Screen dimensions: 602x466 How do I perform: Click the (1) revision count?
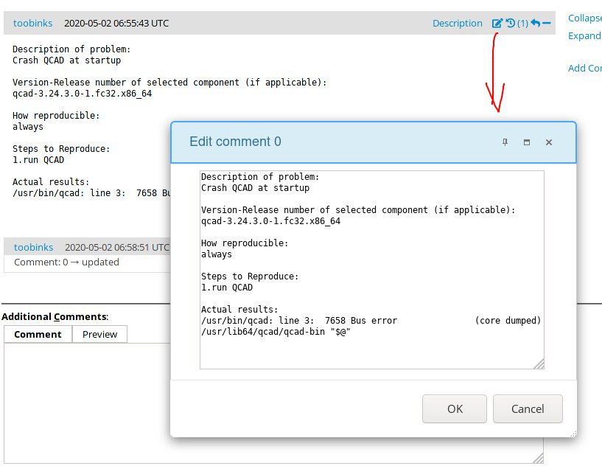[x=522, y=23]
